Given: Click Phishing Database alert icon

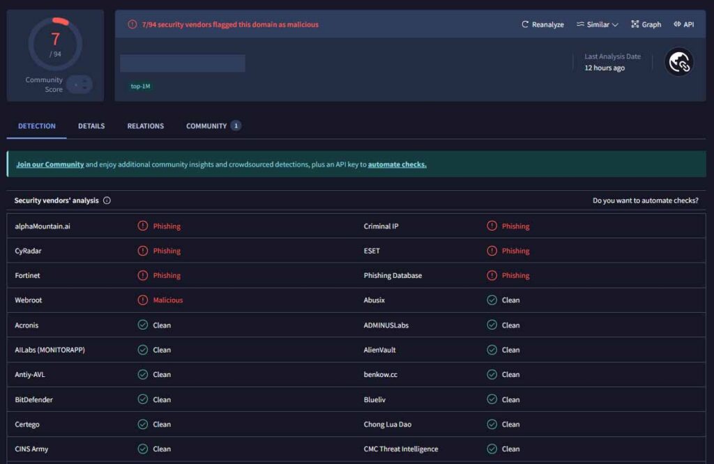Looking at the screenshot, I should pos(492,275).
